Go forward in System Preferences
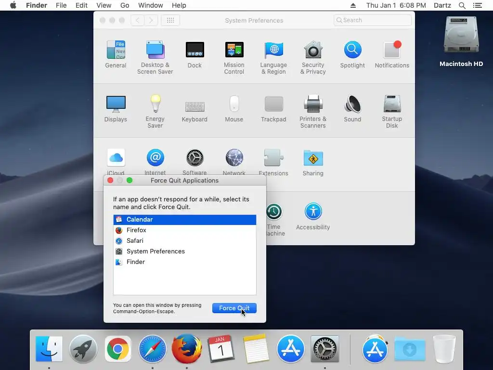Viewport: 493px width, 370px height. pos(151,20)
